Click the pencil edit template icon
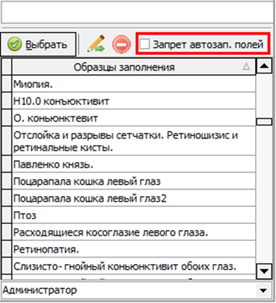Screen dimensions: 276x303 96,43
